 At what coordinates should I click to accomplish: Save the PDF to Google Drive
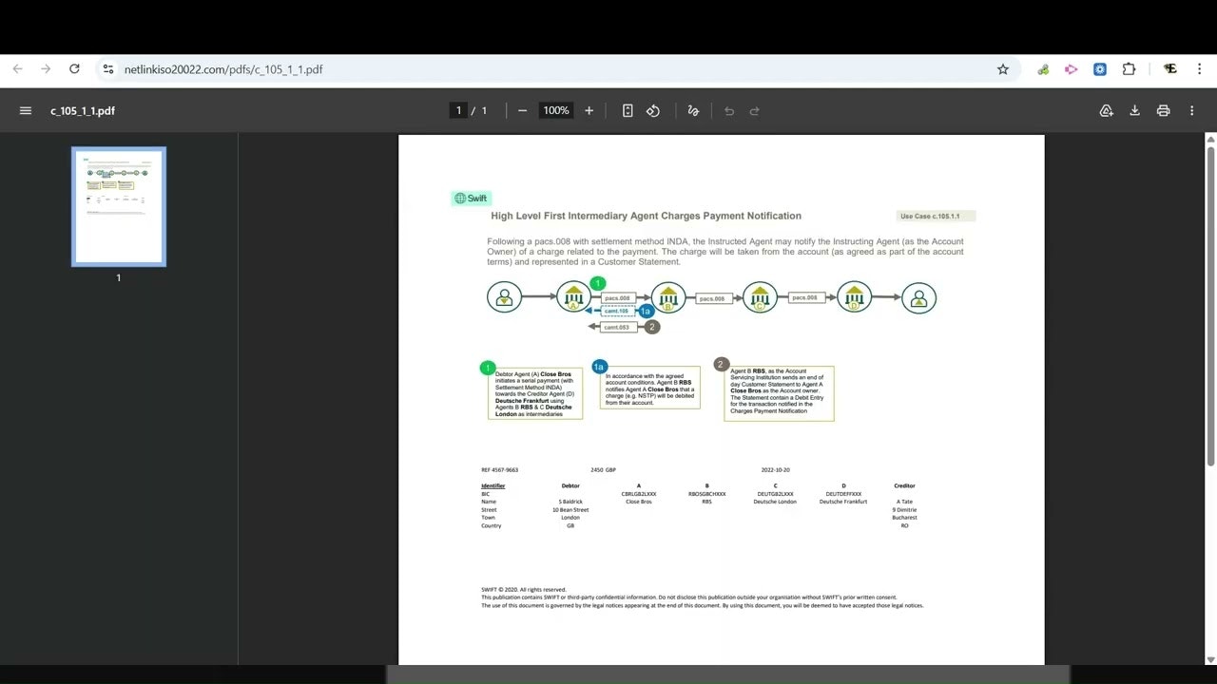click(x=1106, y=110)
